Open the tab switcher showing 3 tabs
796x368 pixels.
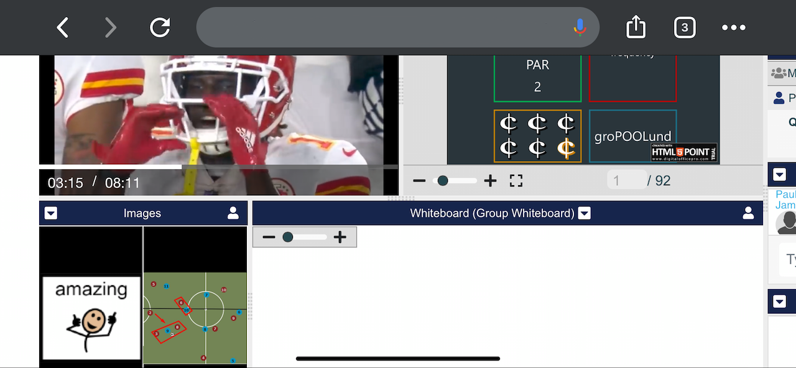pos(685,27)
